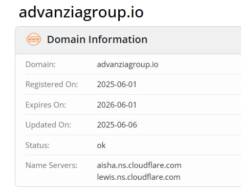Select aisha.ns.cloudflare.com name server

tap(139, 165)
